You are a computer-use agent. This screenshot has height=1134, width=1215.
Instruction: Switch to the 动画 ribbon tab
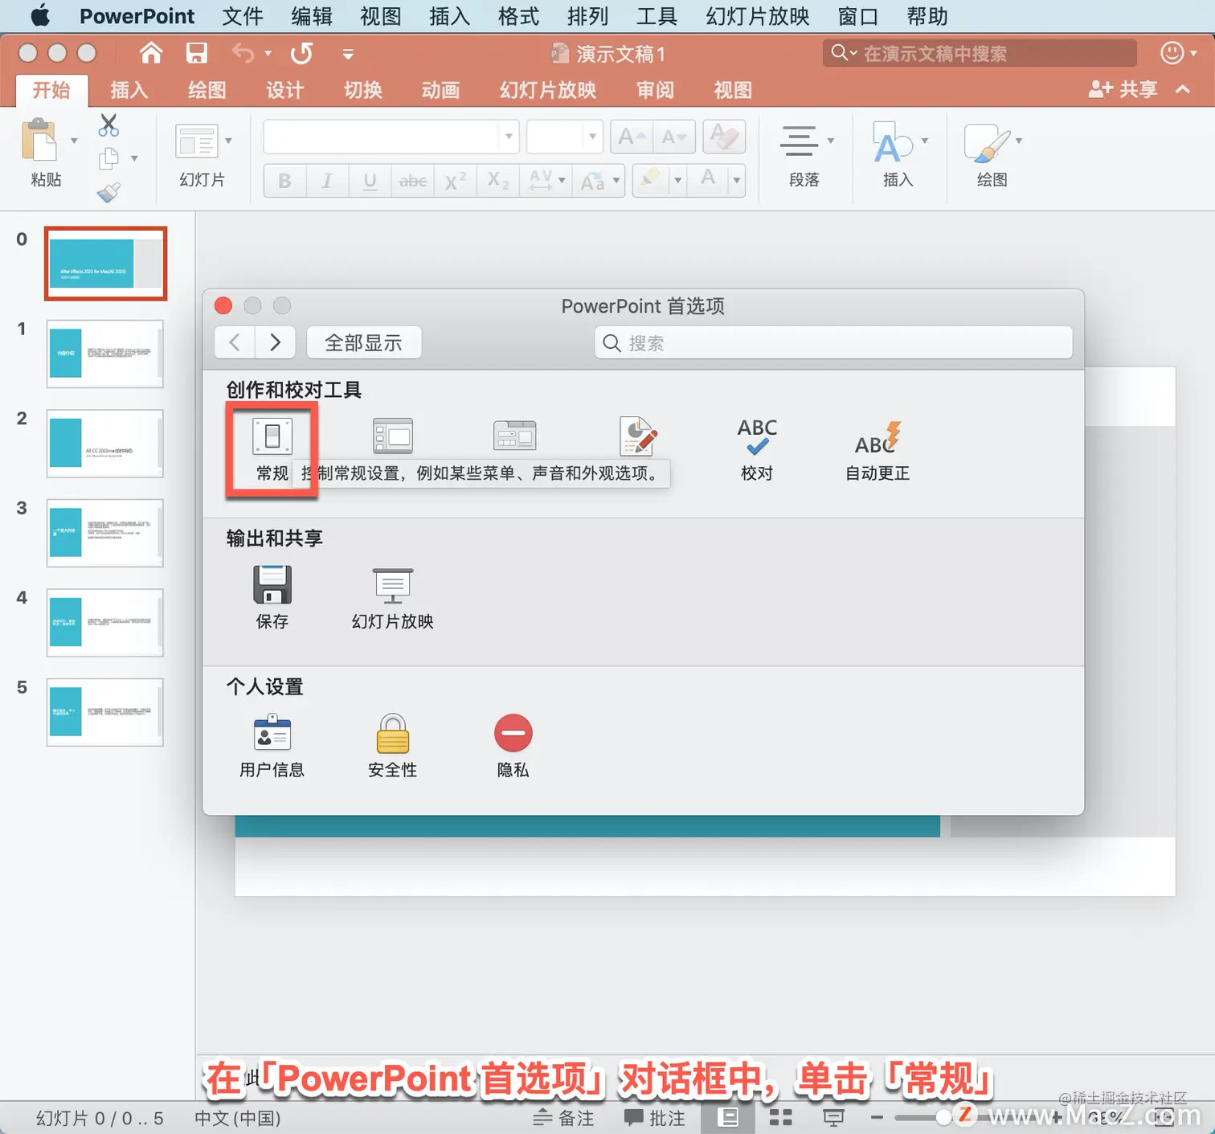pyautogui.click(x=440, y=90)
